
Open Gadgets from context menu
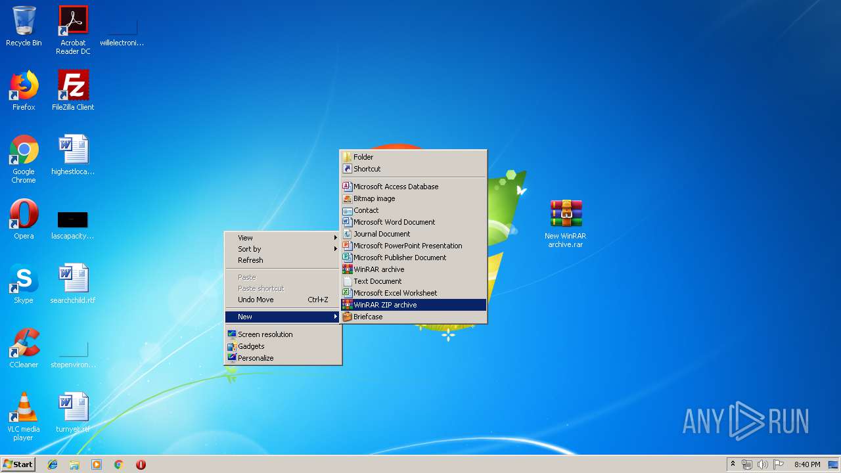[x=283, y=346]
